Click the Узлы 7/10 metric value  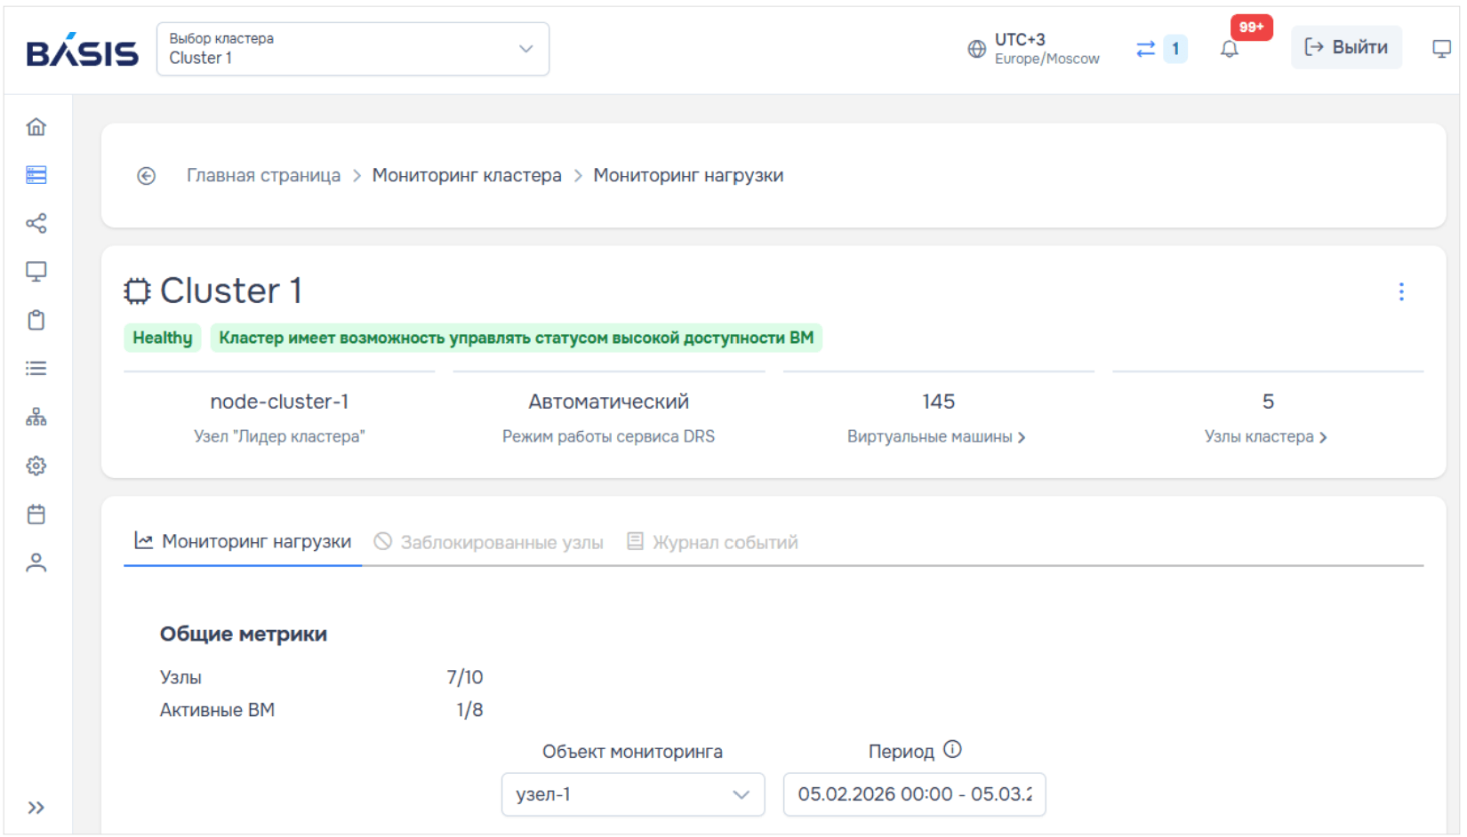click(x=465, y=677)
